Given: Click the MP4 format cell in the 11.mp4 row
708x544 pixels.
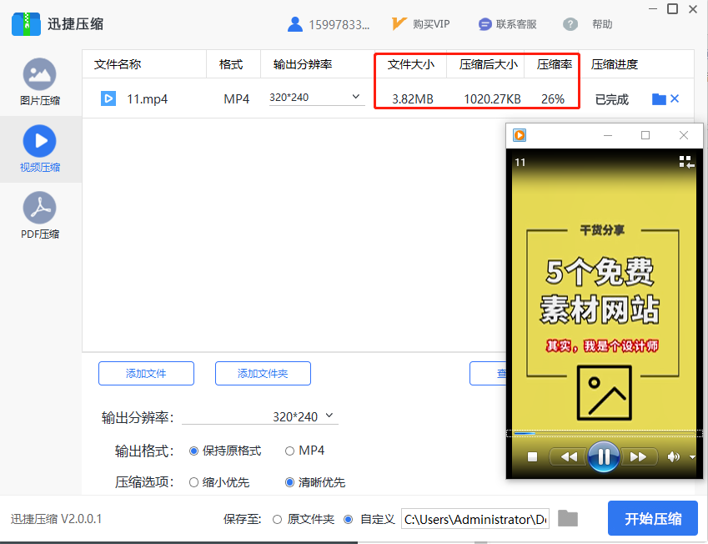Looking at the screenshot, I should tap(237, 99).
